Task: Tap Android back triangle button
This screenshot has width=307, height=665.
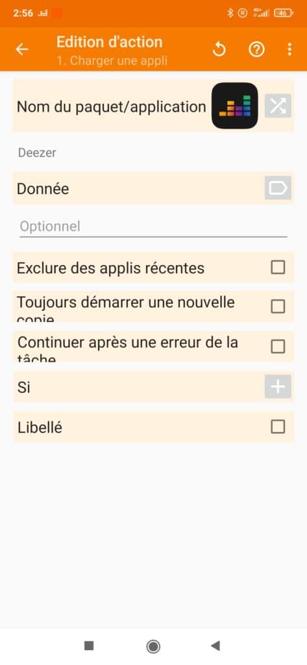Action: tap(215, 646)
